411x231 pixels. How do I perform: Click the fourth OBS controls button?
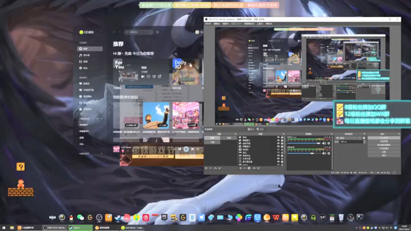[x=384, y=148]
